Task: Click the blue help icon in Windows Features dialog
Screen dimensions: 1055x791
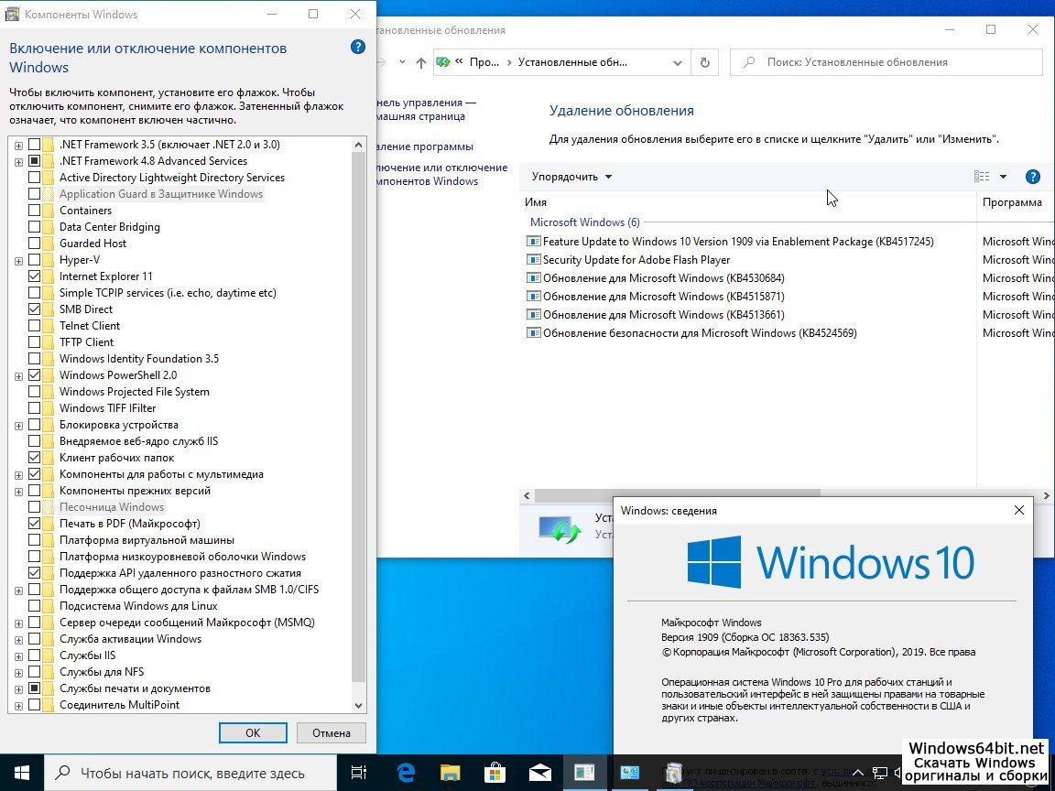Action: [358, 48]
